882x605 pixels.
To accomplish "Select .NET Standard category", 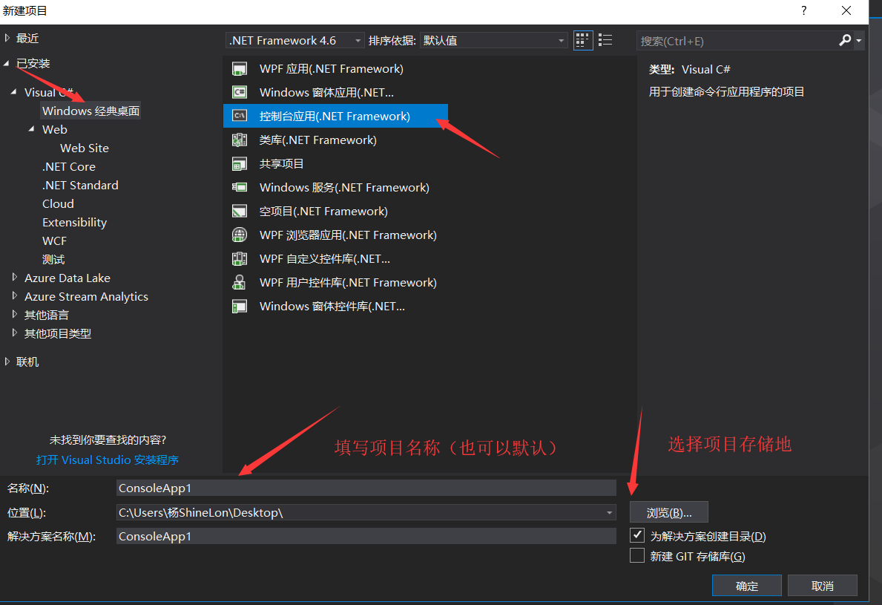I will pyautogui.click(x=80, y=185).
